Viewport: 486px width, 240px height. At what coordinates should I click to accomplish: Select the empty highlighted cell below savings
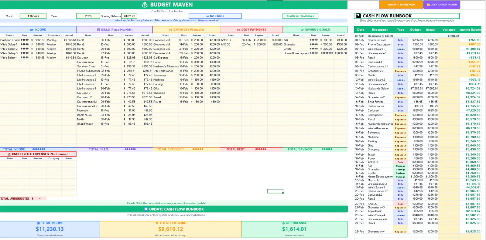click(x=275, y=191)
